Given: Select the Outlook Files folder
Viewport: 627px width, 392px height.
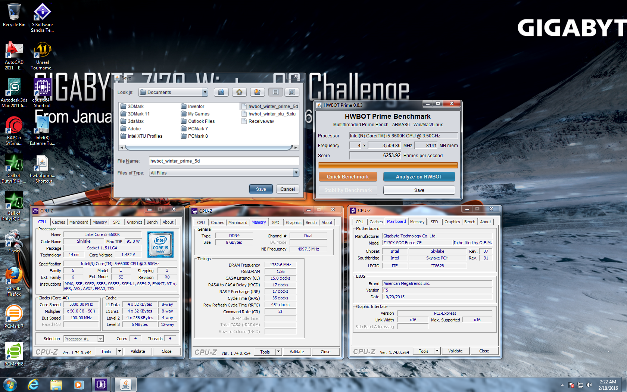Looking at the screenshot, I should point(198,121).
